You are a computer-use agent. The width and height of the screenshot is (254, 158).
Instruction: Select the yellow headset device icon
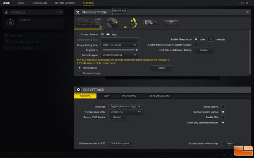[133, 23]
